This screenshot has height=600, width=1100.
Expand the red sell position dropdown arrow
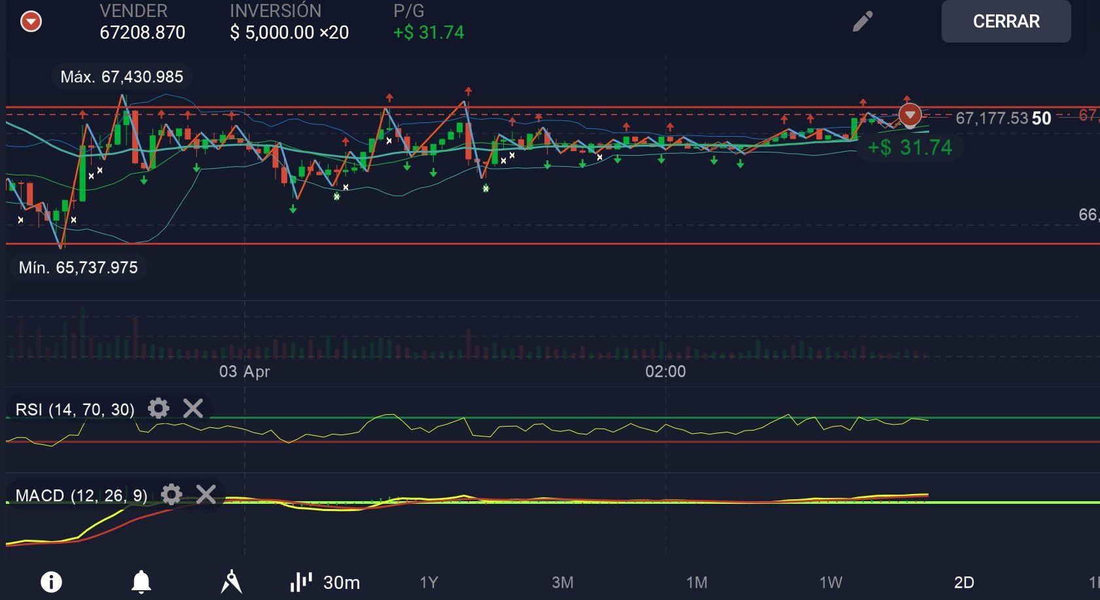coord(31,22)
